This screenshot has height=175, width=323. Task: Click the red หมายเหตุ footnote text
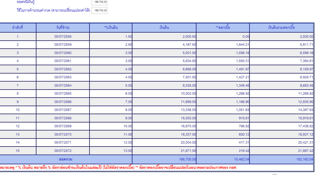pos(119,168)
